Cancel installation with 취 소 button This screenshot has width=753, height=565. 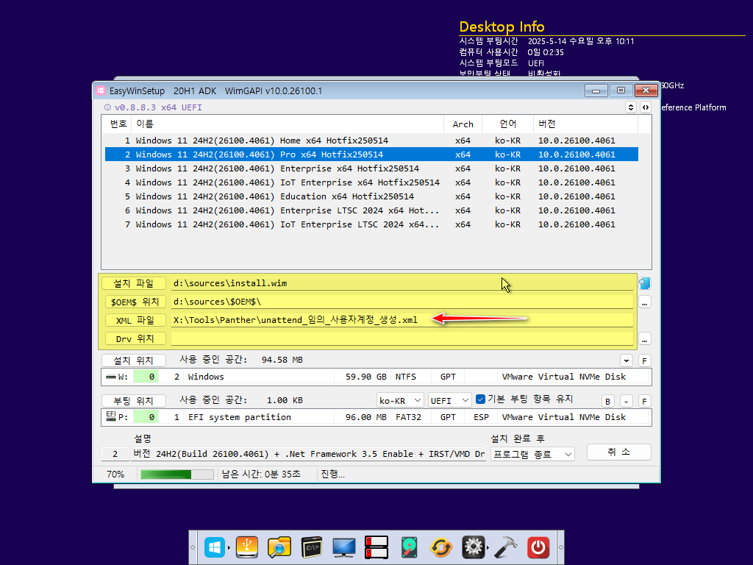(x=618, y=452)
